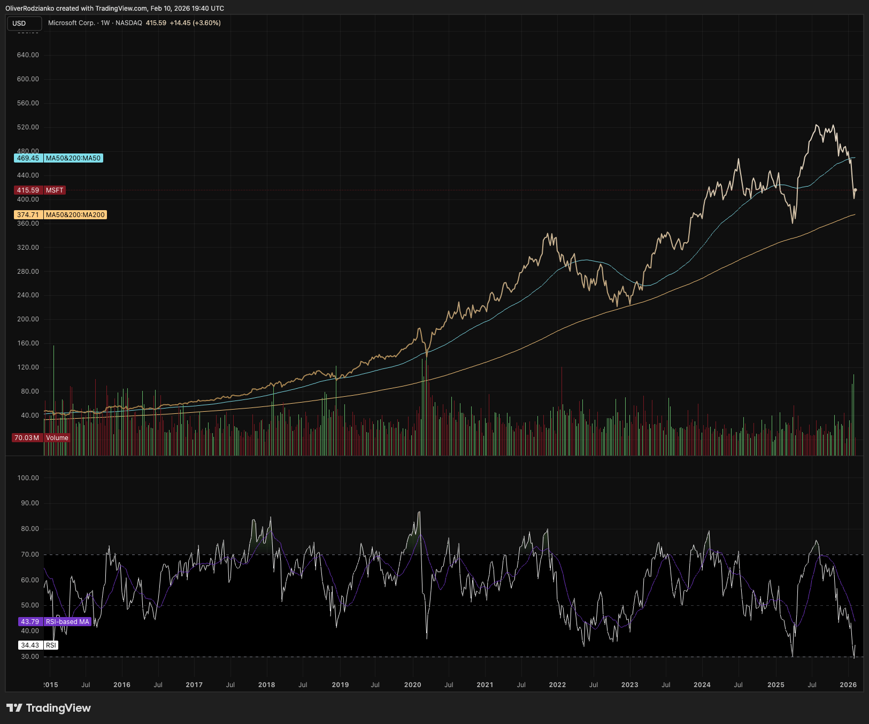Viewport: 869px width, 724px height.
Task: Click the 560.00 price axis label
Action: (28, 103)
